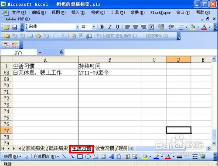Open the 帮助(H) menu

(203, 13)
